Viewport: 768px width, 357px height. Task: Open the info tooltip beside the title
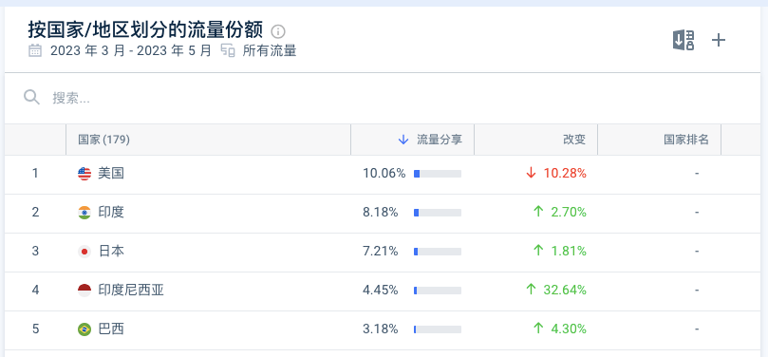pyautogui.click(x=278, y=32)
